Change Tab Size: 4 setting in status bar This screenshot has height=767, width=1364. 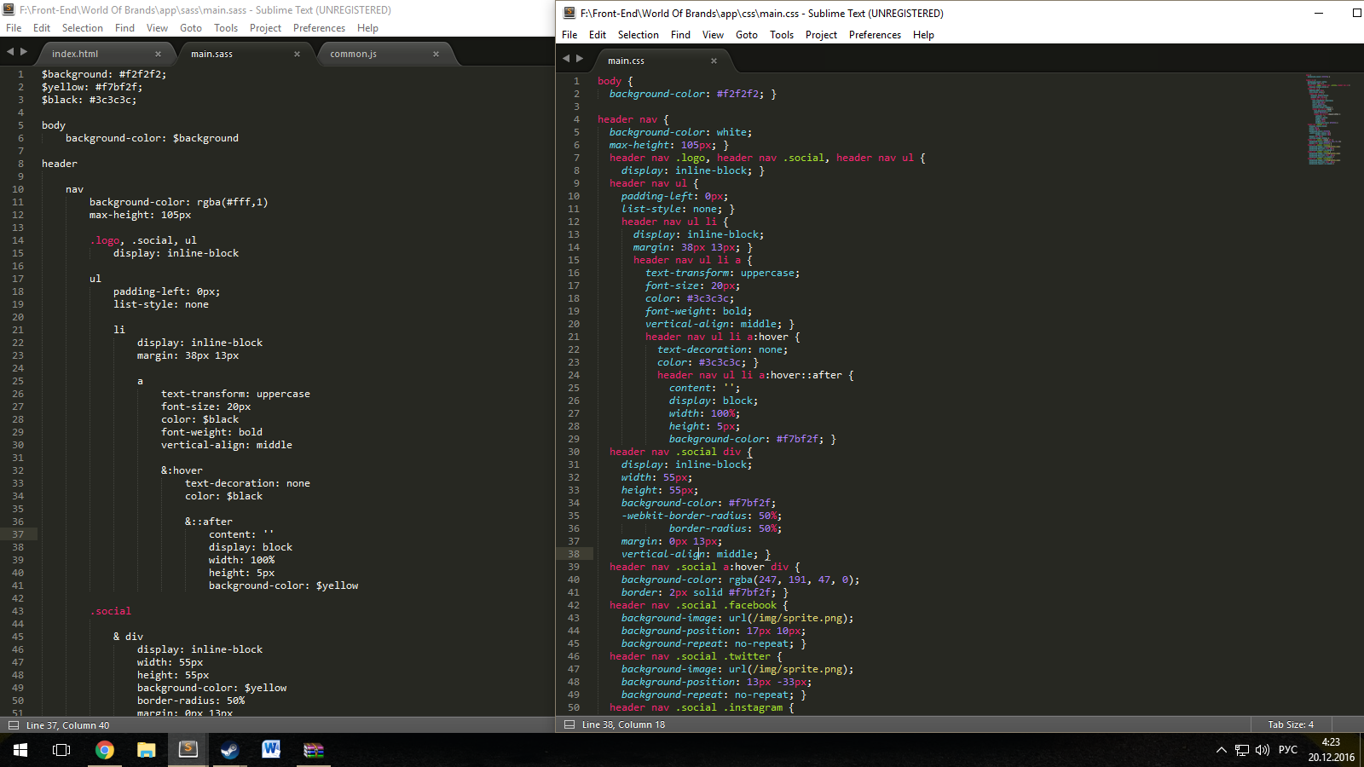click(1291, 724)
